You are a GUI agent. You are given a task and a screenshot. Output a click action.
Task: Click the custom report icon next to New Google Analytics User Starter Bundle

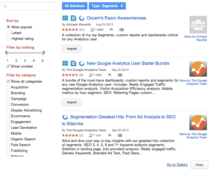73,63
